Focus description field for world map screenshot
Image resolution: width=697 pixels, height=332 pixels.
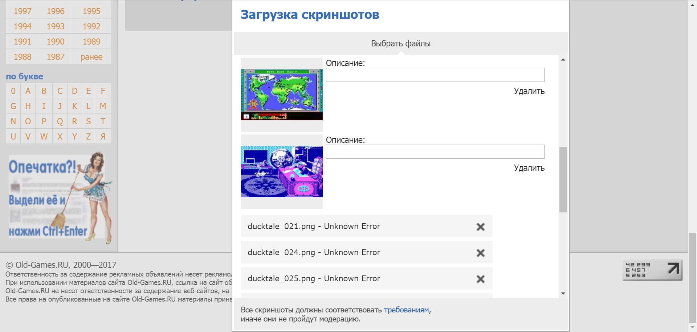435,75
